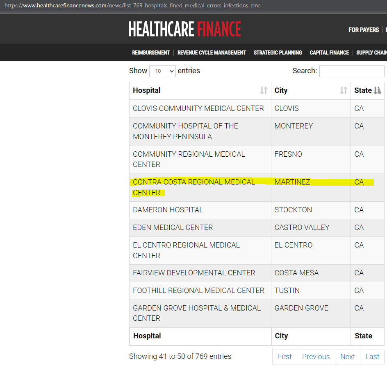Open Revenue Cycle Management menu item
The image size is (387, 367).
pyautogui.click(x=212, y=53)
